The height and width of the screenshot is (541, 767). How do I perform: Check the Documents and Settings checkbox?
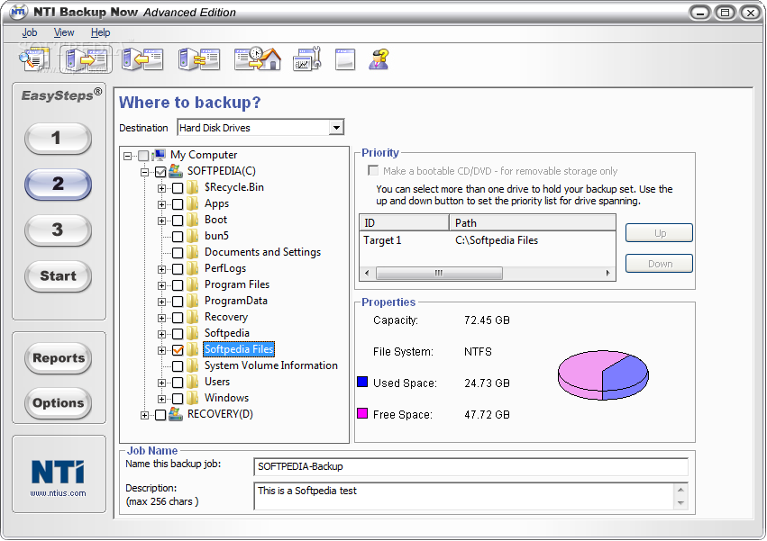click(x=178, y=253)
